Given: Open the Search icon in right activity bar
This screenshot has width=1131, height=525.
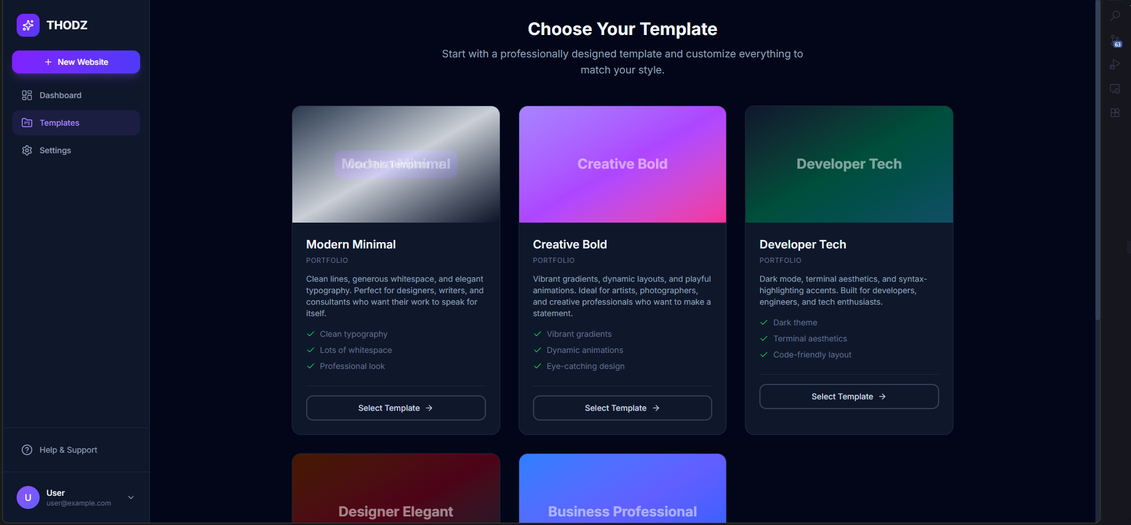Looking at the screenshot, I should point(1115,16).
